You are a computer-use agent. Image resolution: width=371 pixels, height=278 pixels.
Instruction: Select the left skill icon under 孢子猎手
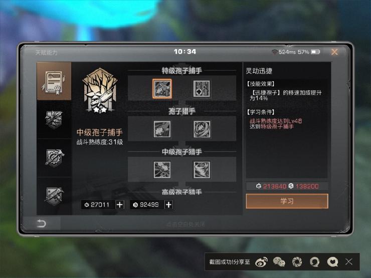click(162, 129)
